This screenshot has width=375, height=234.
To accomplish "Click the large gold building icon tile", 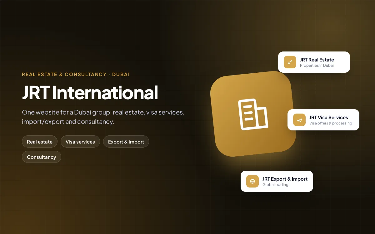I will pos(253,114).
